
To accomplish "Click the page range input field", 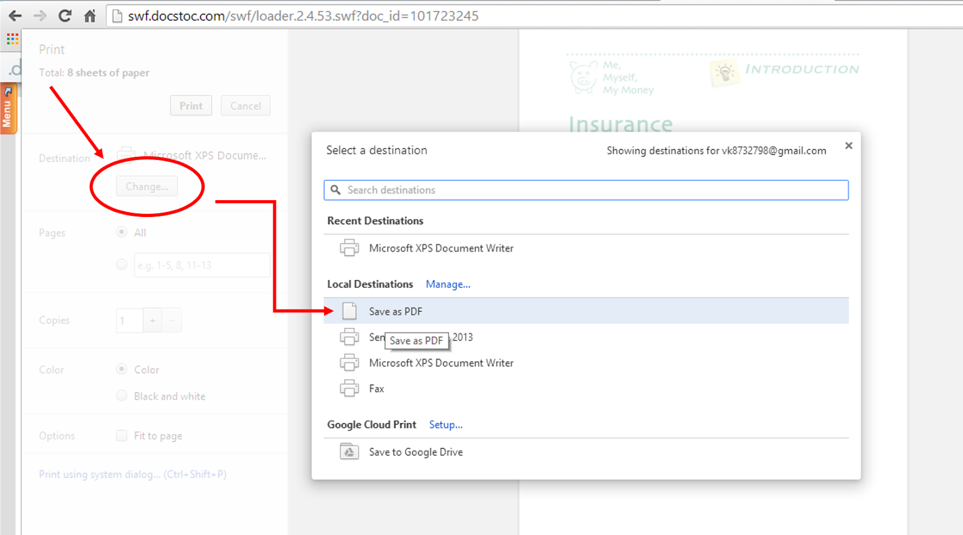I will tap(202, 265).
